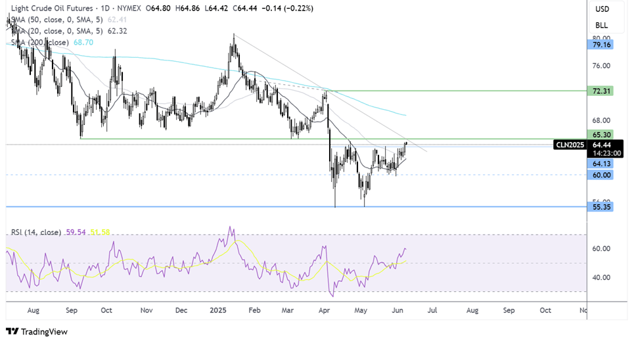Click the first Sep label on time axis

click(71, 310)
